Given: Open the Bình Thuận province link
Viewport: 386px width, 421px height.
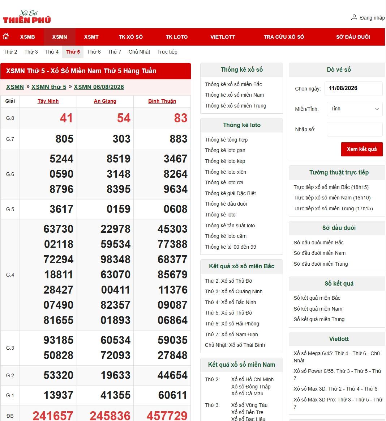Looking at the screenshot, I should pos(162,101).
